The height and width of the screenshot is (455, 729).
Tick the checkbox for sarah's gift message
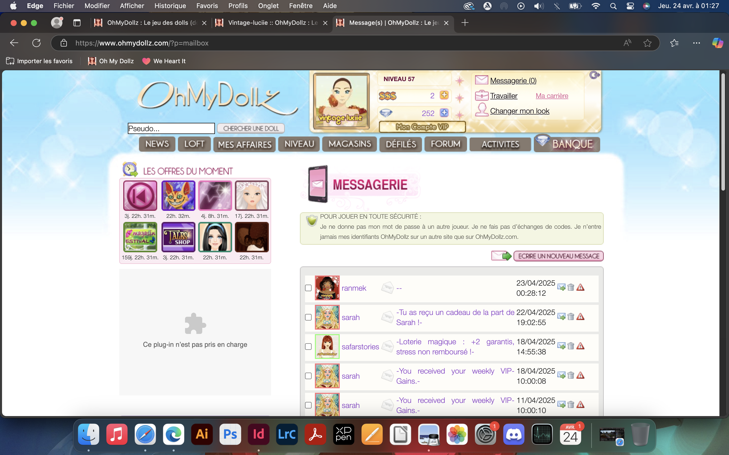pyautogui.click(x=308, y=317)
